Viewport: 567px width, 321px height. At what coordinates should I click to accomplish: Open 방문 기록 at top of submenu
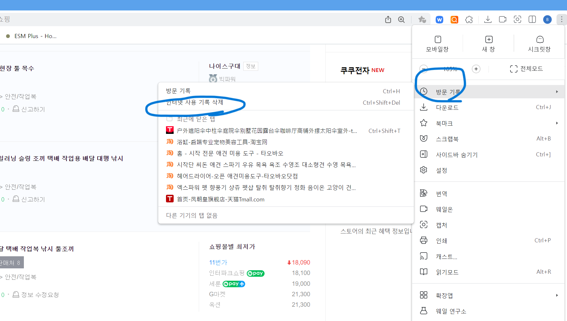point(286,91)
